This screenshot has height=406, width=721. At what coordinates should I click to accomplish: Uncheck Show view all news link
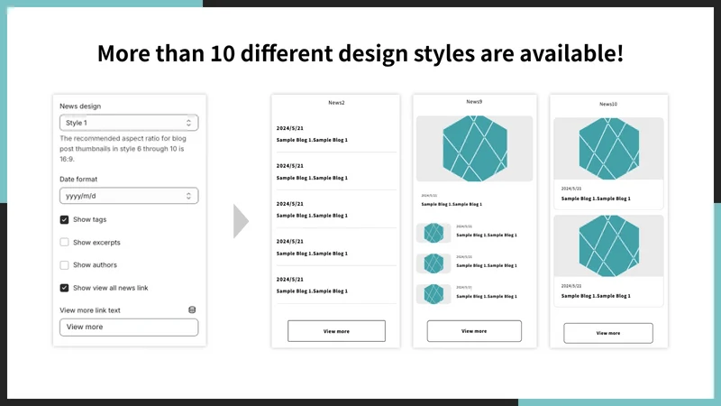(x=64, y=288)
